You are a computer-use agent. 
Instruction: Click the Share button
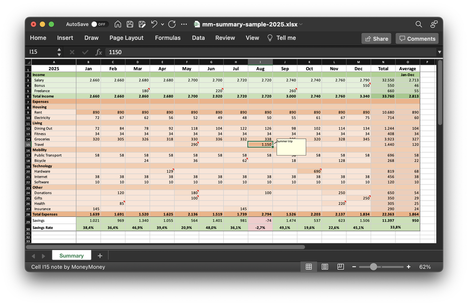[376, 38]
